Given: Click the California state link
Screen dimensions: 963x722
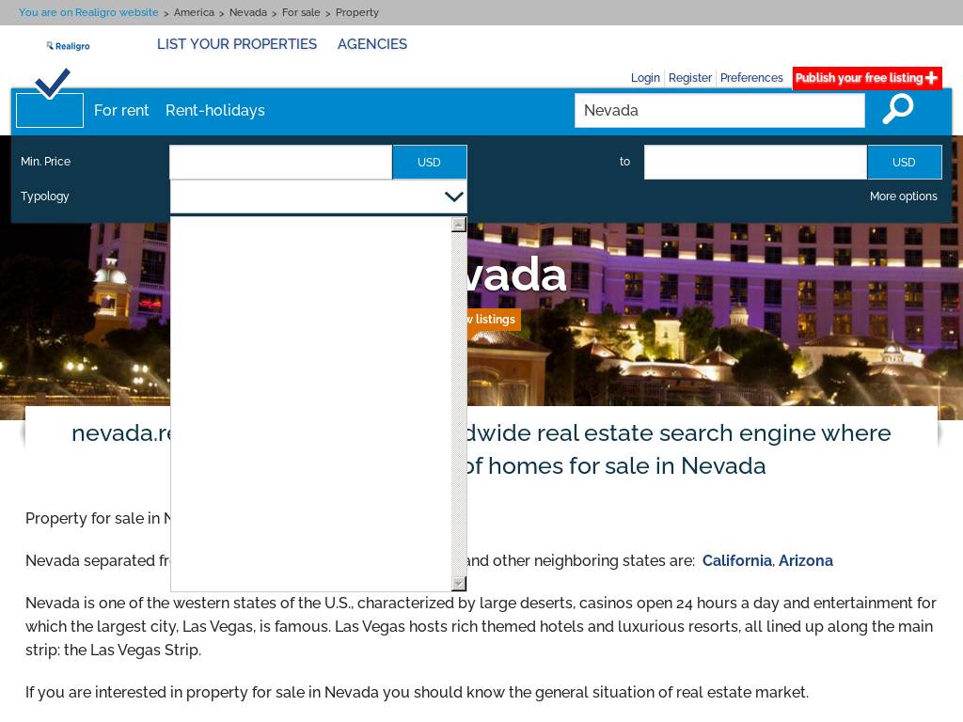Looking at the screenshot, I should click(737, 560).
